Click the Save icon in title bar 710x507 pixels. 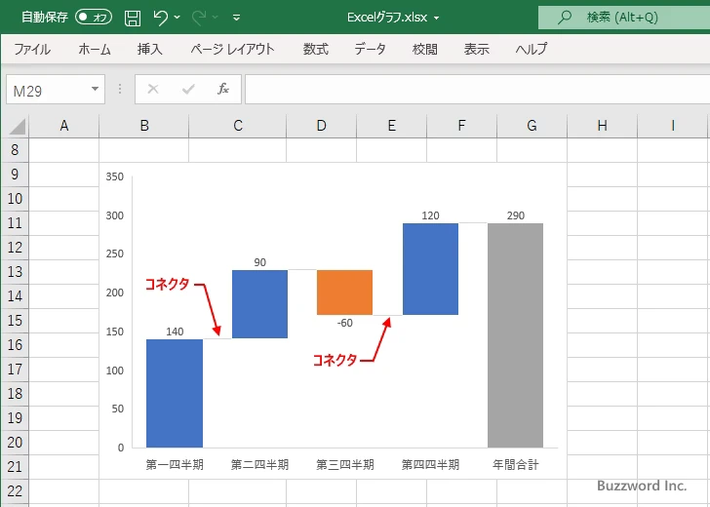[133, 18]
